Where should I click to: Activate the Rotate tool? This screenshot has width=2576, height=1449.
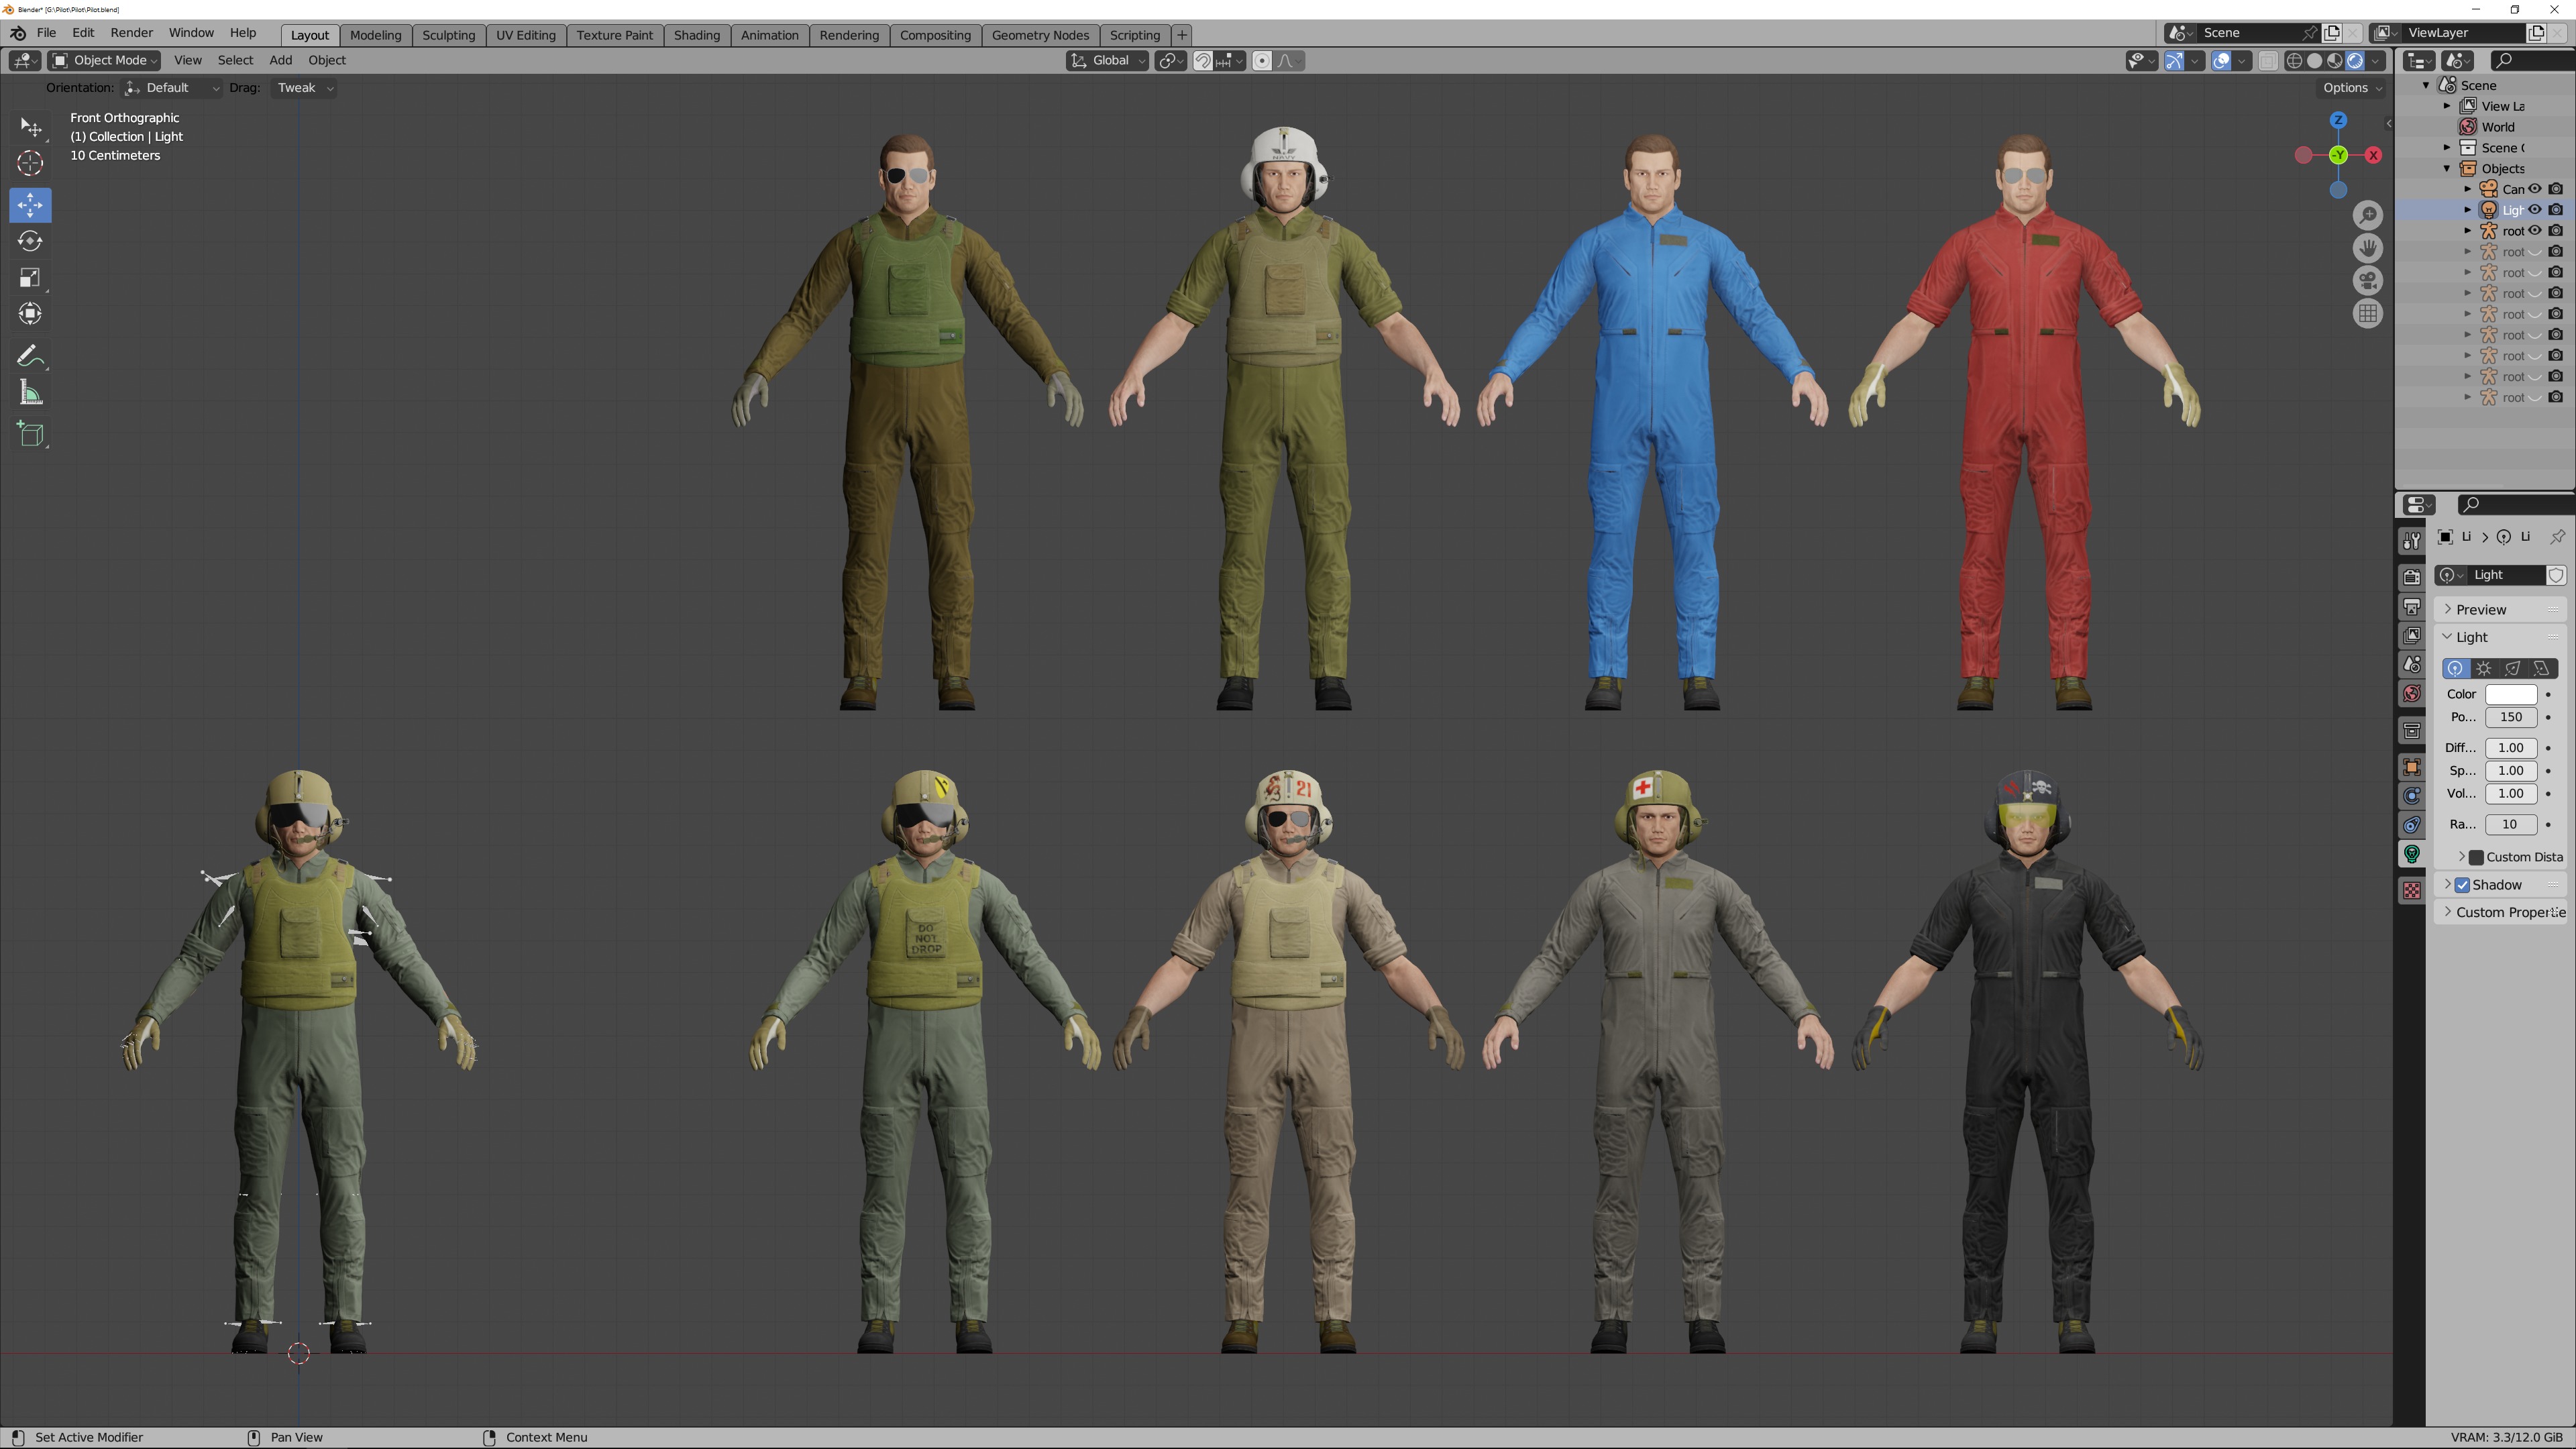(30, 241)
